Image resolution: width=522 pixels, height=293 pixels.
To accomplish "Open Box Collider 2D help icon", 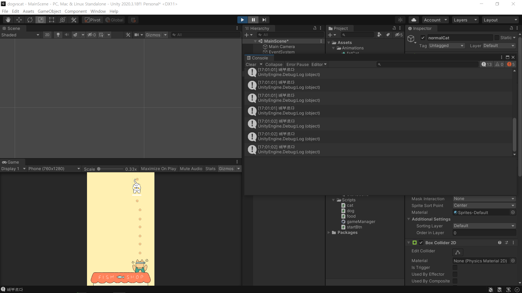I will [500, 243].
